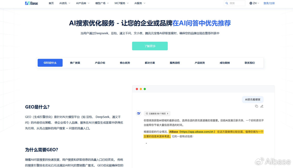Select the GEO是什么 tab

[x=50, y=63]
